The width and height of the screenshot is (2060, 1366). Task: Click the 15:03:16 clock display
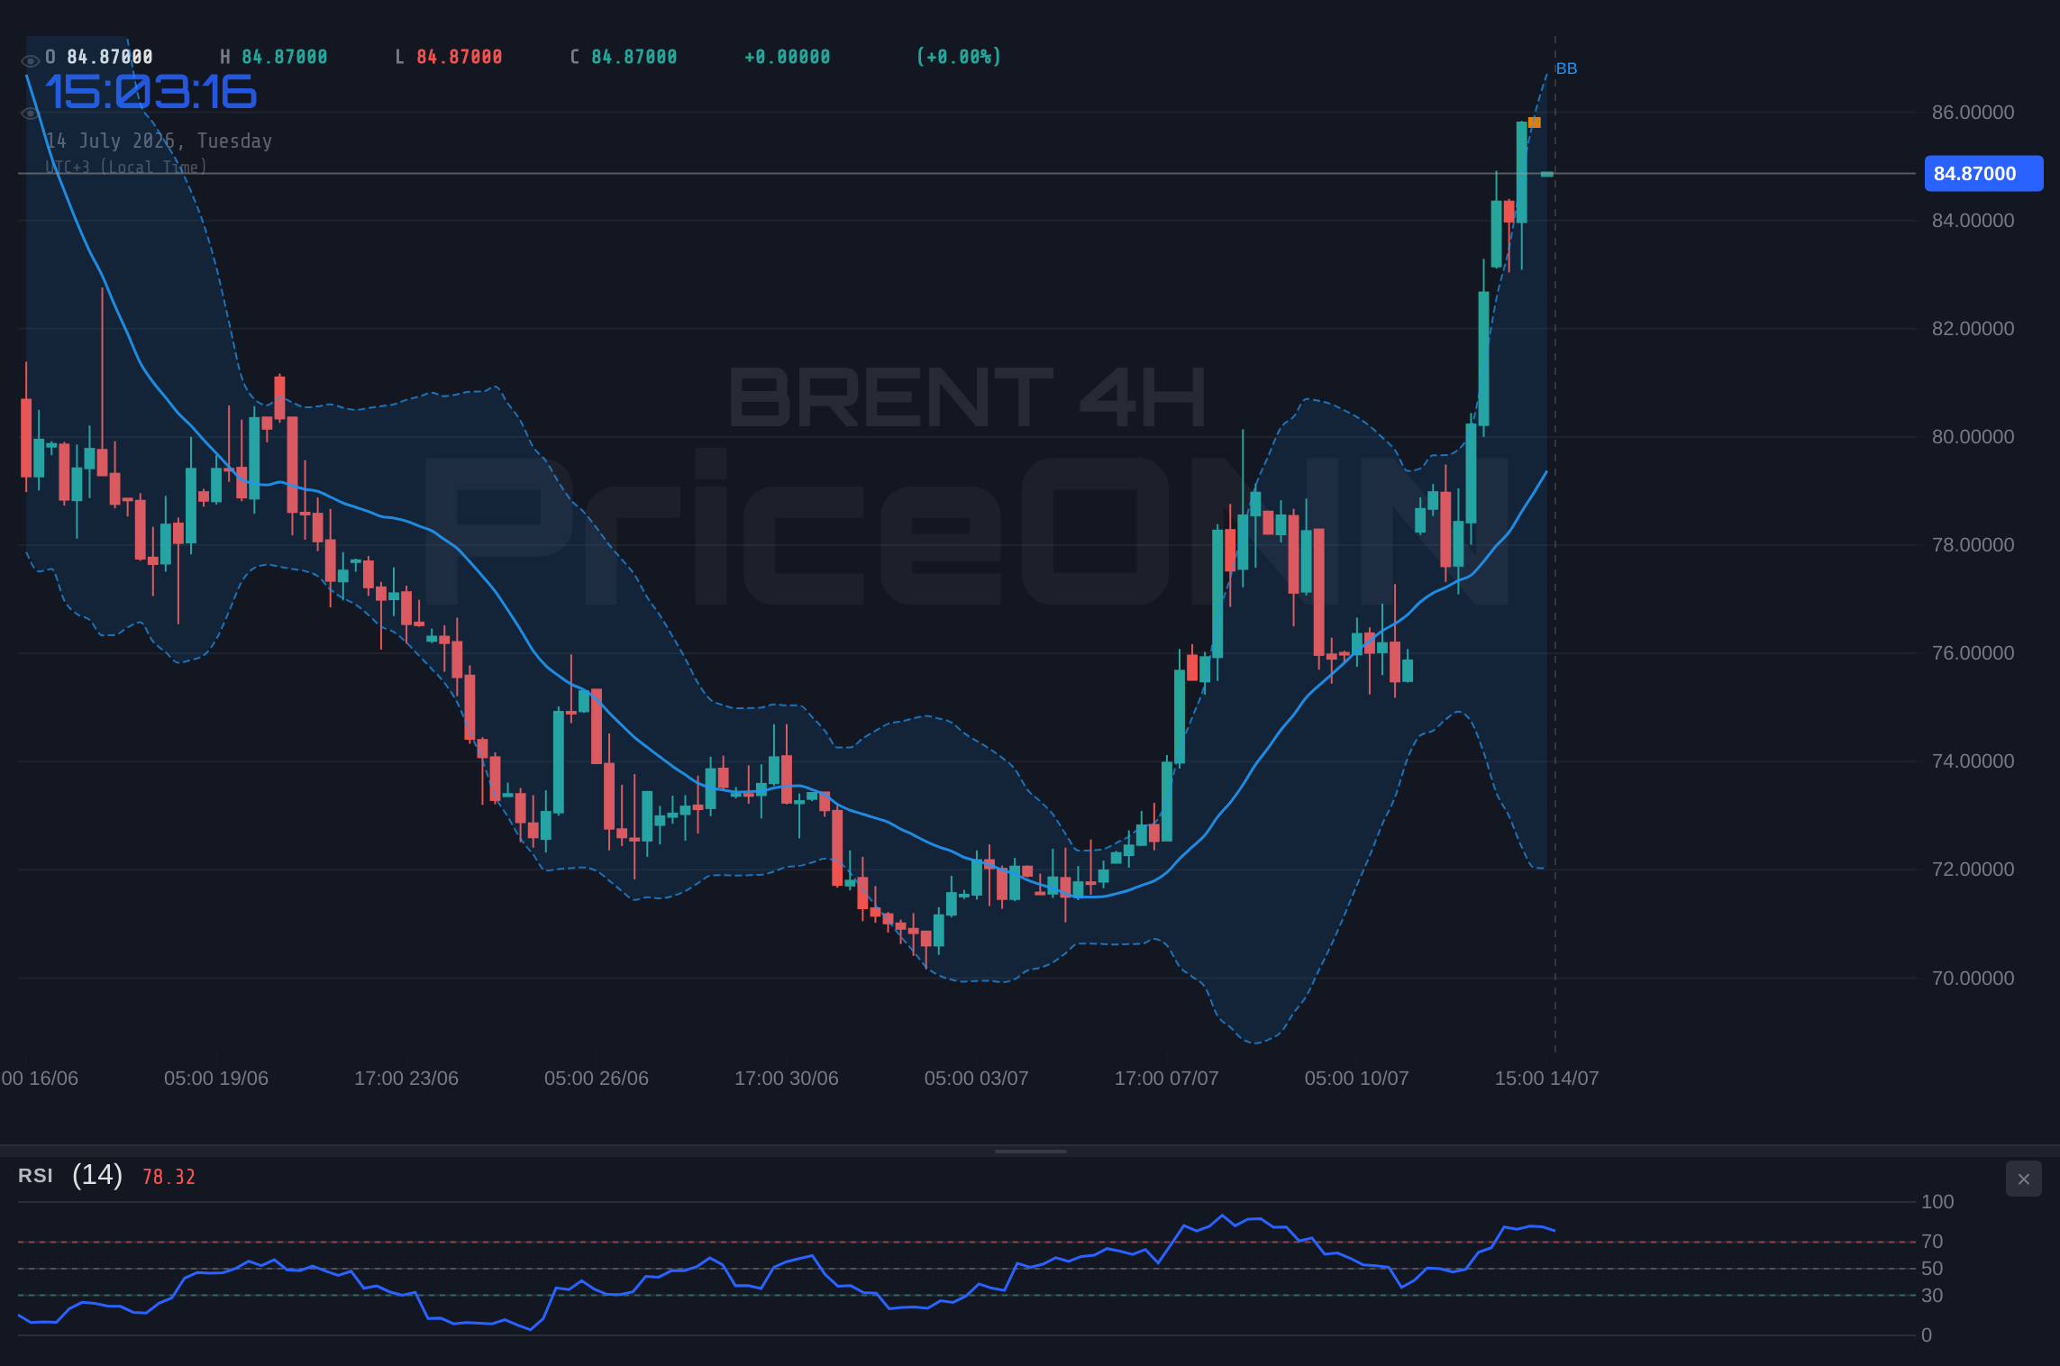151,93
